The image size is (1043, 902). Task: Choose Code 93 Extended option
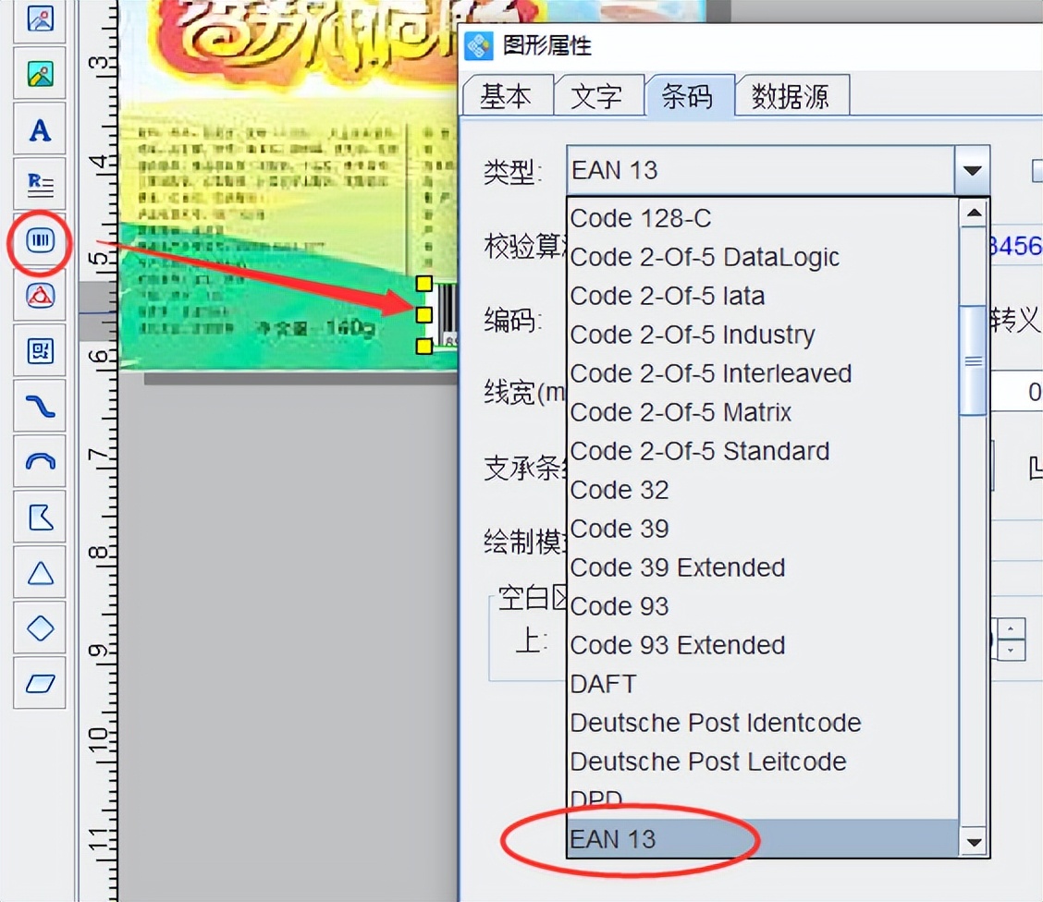coord(763,645)
